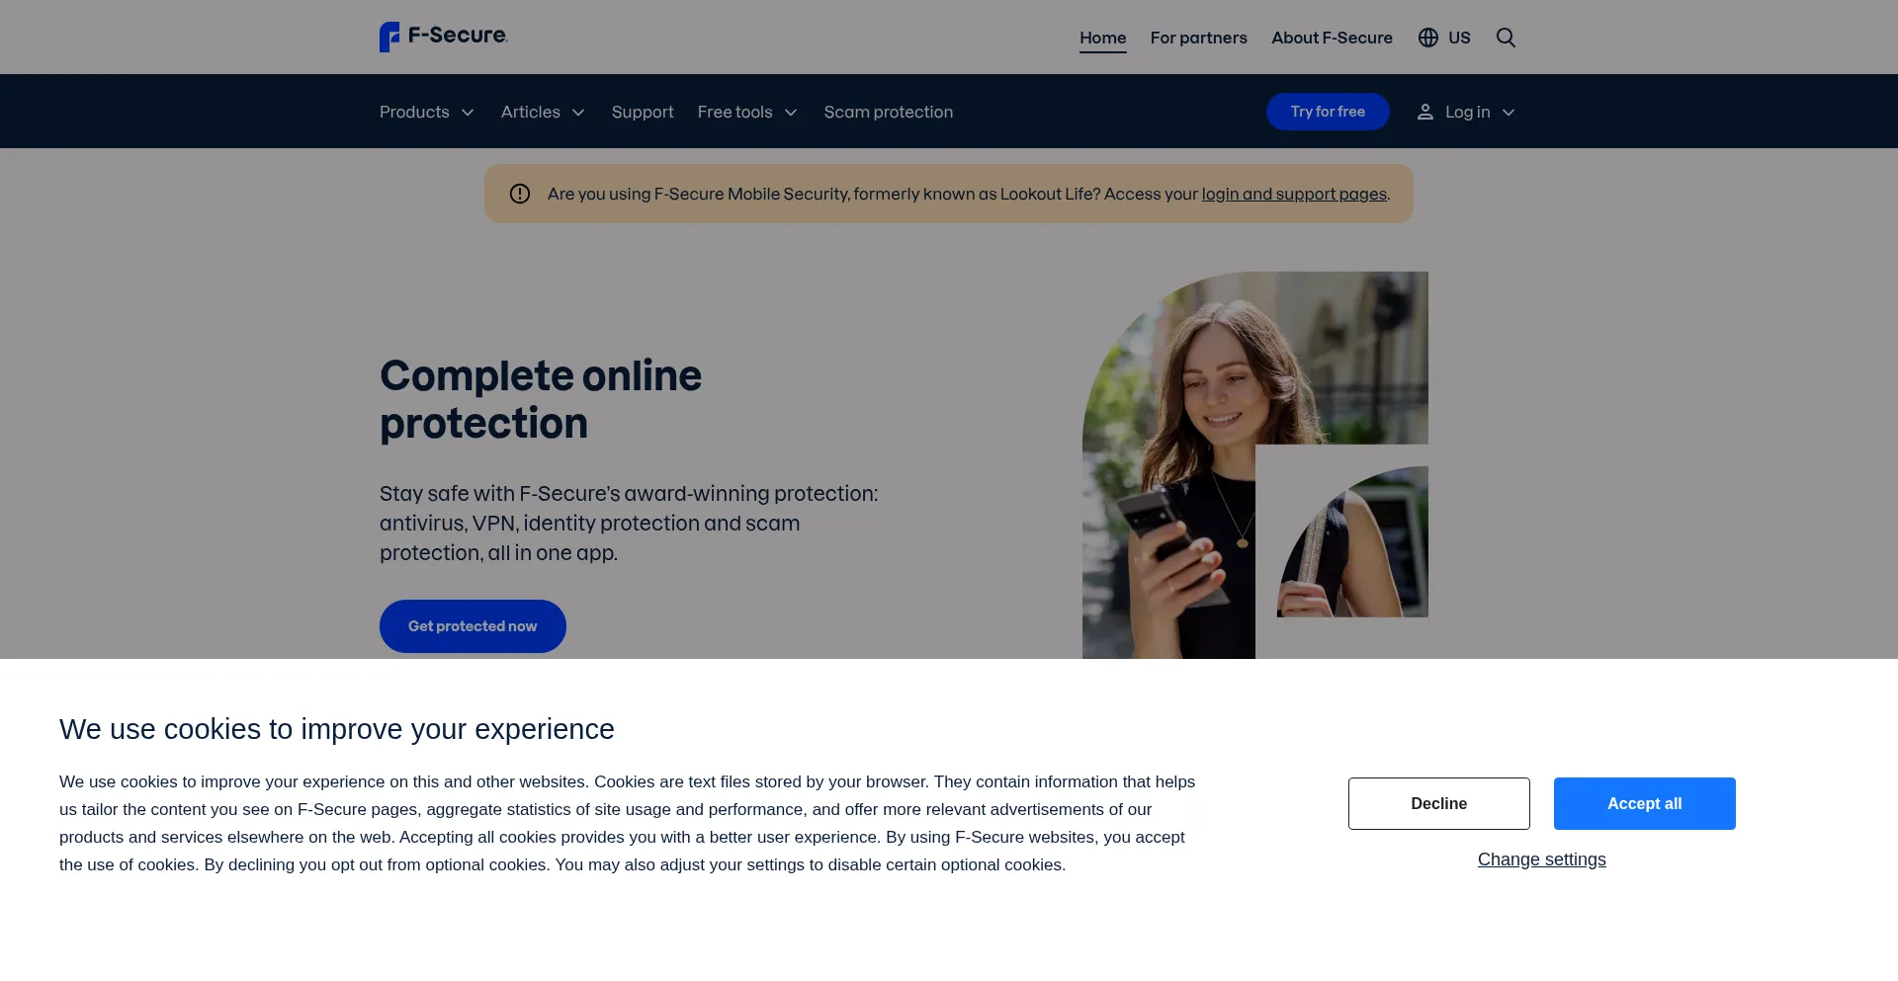The image size is (1898, 981).
Task: Expand the Free tools dropdown
Action: click(747, 112)
